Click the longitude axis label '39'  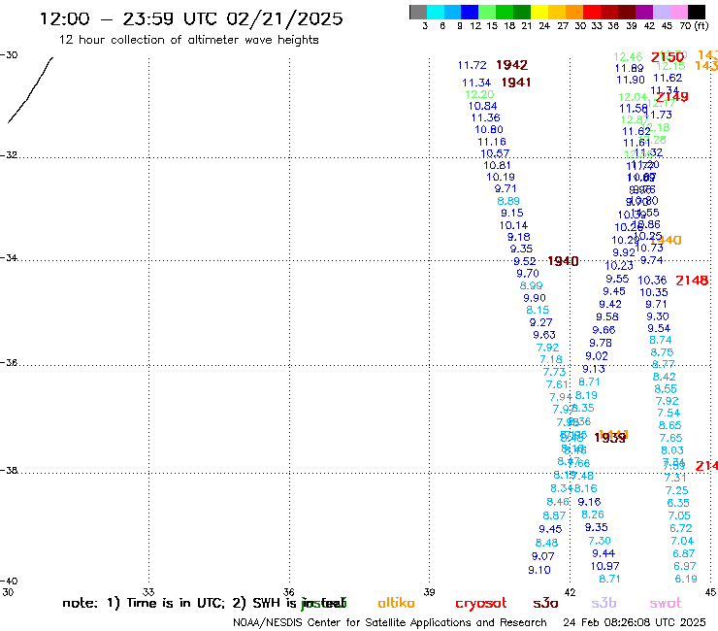[429, 592]
